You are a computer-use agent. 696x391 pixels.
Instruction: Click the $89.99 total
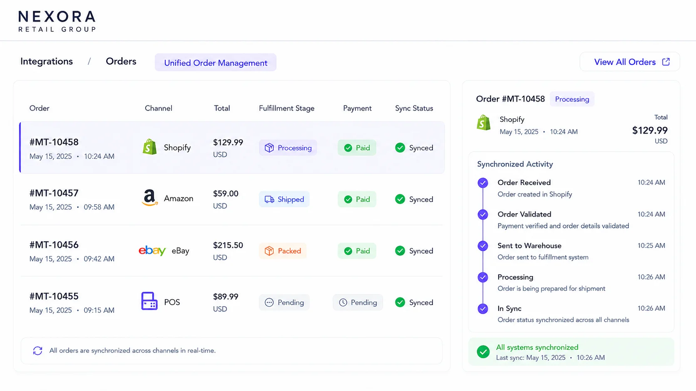click(x=226, y=297)
